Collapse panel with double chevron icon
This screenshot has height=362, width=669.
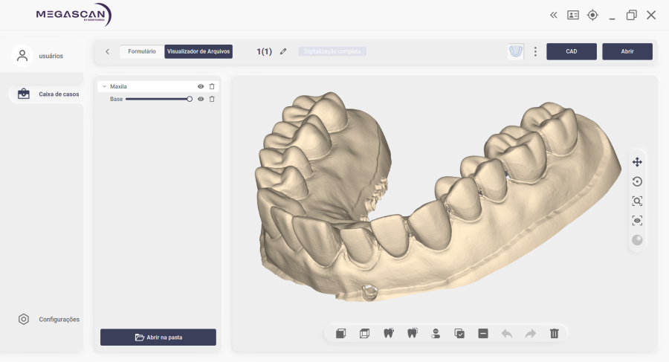tap(553, 15)
